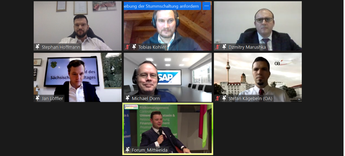Click the muted microphone icon for Dzmitry Marushka
The height and width of the screenshot is (156, 345).
pyautogui.click(x=218, y=47)
